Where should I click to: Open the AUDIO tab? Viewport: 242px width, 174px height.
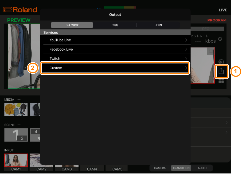pos(202,168)
